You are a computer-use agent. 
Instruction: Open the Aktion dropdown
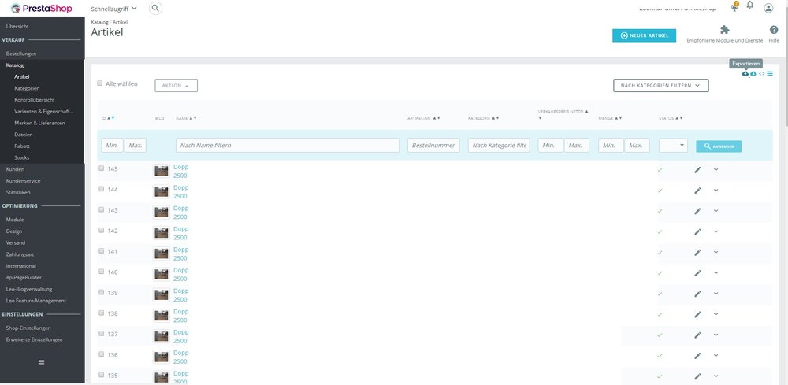176,85
